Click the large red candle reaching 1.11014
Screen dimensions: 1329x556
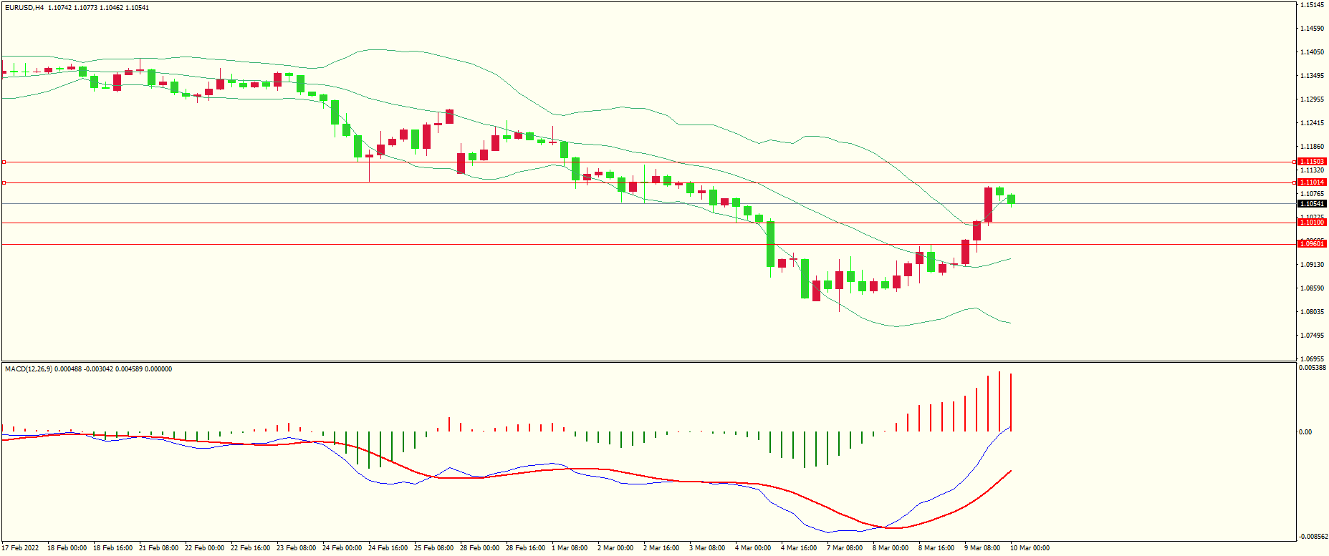[x=988, y=204]
